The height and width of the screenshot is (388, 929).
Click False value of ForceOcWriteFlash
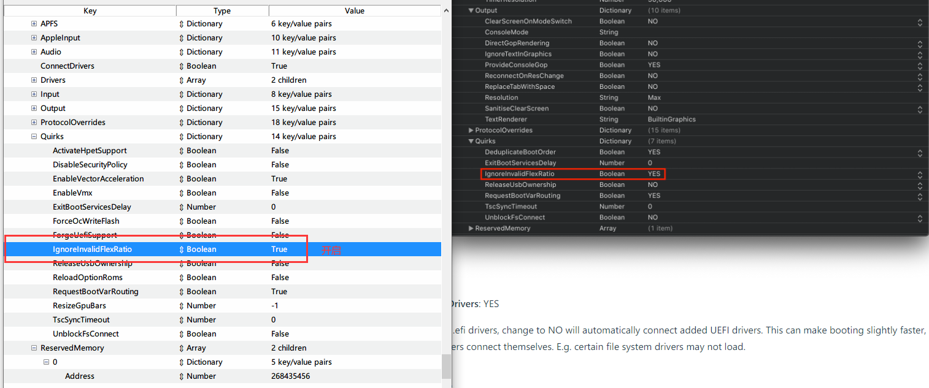click(x=280, y=221)
